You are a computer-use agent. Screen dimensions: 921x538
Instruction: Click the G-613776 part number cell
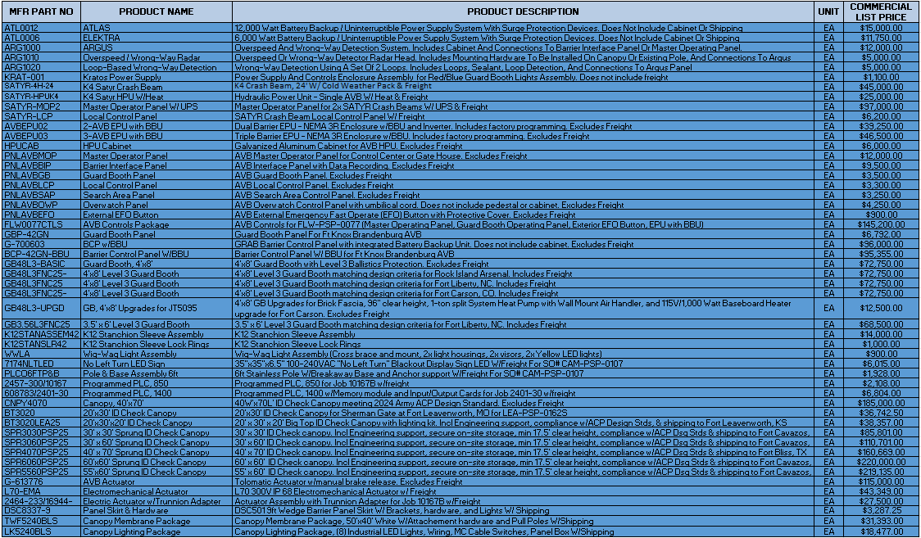pos(40,481)
